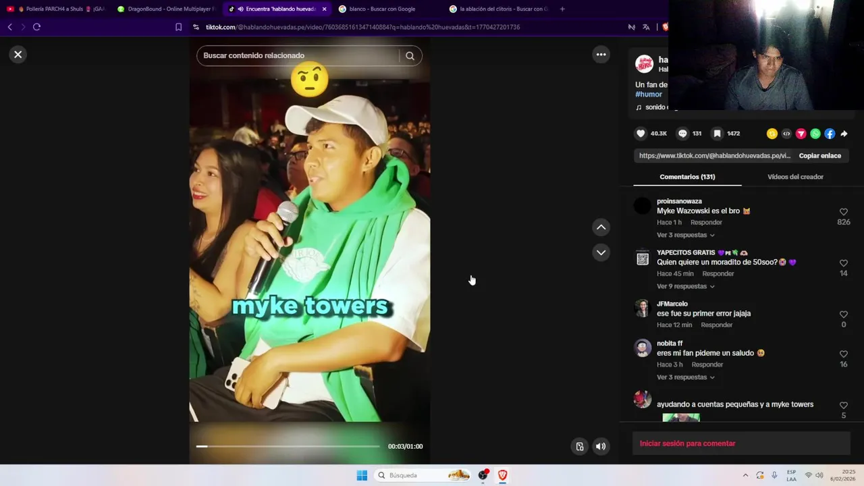Screen dimensions: 864x486
Task: Share video to WhatsApp
Action: 815,134
